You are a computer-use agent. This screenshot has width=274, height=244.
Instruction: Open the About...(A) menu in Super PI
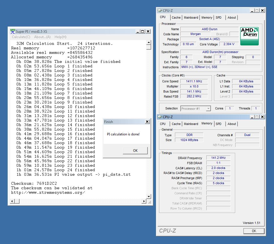(42, 37)
